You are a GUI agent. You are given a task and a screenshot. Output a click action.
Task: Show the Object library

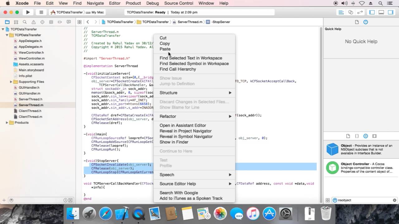point(366,136)
